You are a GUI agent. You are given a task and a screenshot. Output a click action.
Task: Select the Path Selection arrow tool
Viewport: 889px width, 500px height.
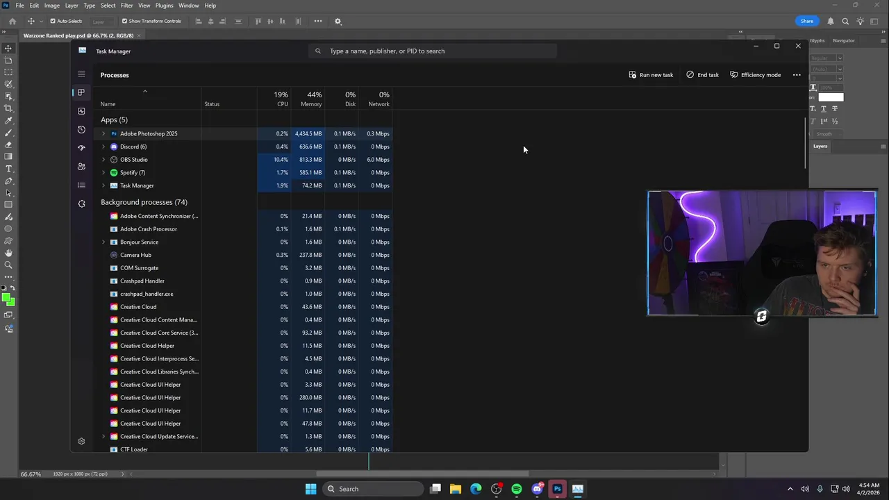pos(8,192)
